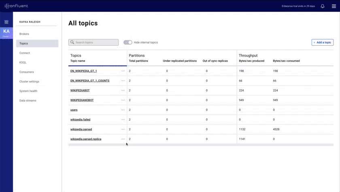Open actions menu for WIKIPEDIABOT
Image resolution: width=340 pixels, height=192 pixels.
(x=123, y=91)
